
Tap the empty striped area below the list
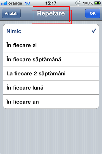[x=51, y=131]
